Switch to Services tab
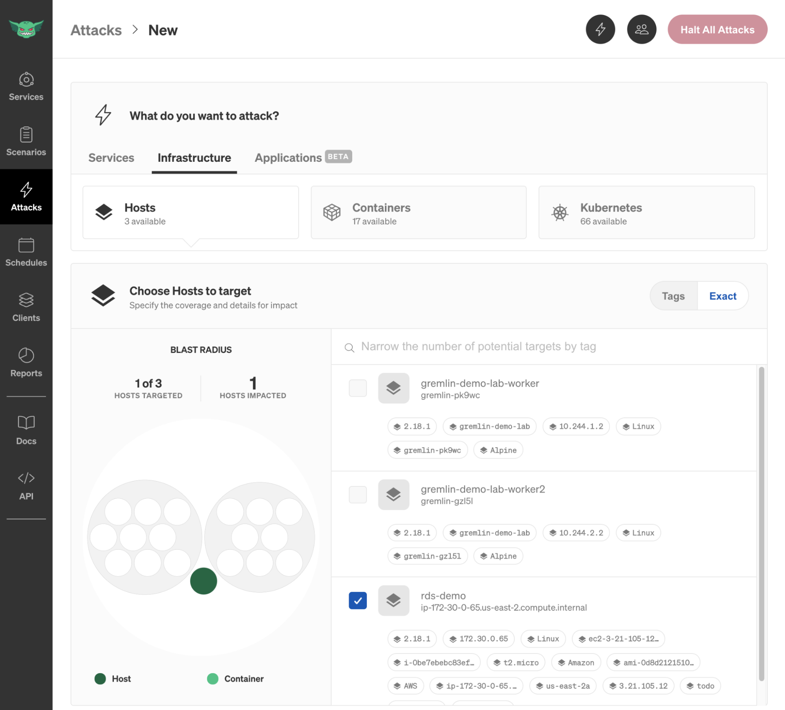This screenshot has height=710, width=785. click(111, 157)
